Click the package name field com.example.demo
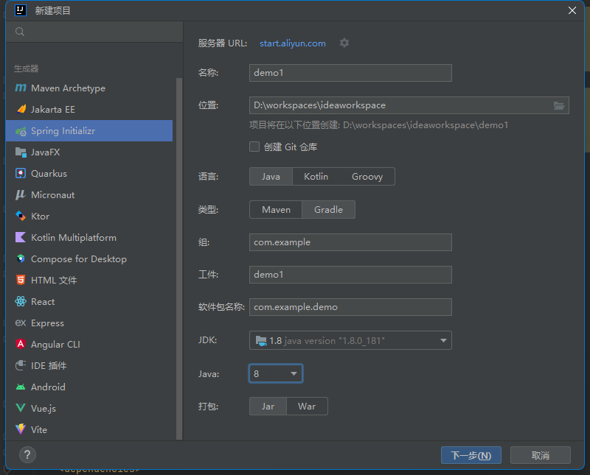Screen dimensions: 590x475 [350, 307]
